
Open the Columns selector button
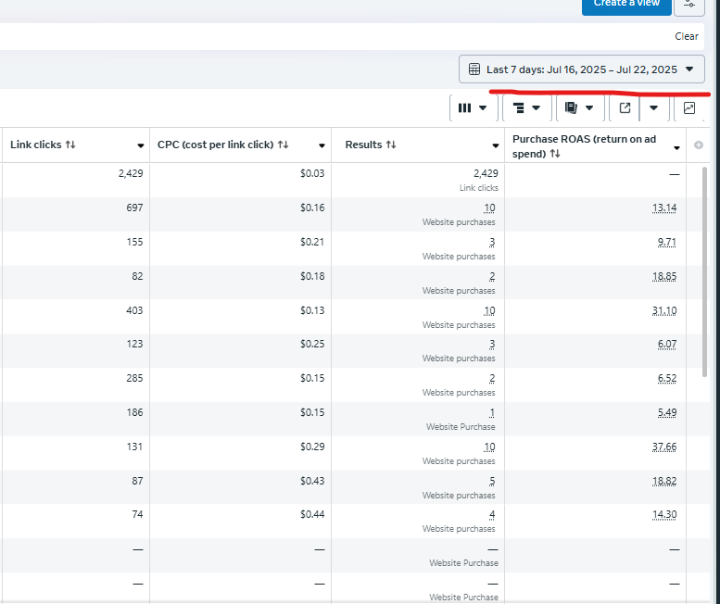click(x=473, y=108)
